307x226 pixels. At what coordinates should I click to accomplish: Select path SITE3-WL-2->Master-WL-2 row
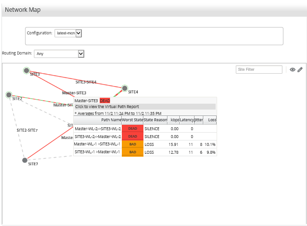point(145,137)
